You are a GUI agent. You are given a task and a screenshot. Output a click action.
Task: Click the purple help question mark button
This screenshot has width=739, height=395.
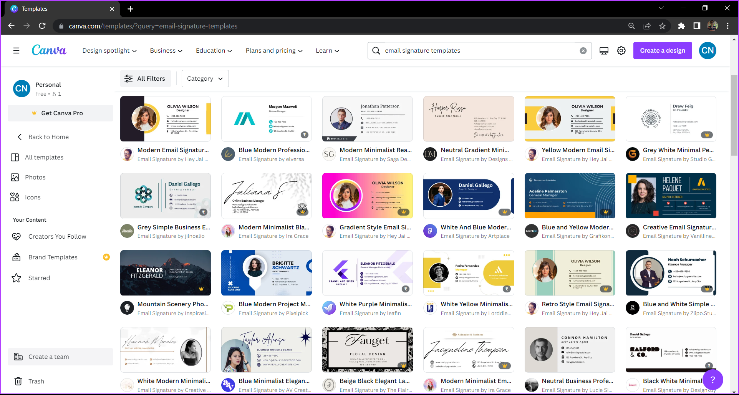click(x=712, y=380)
